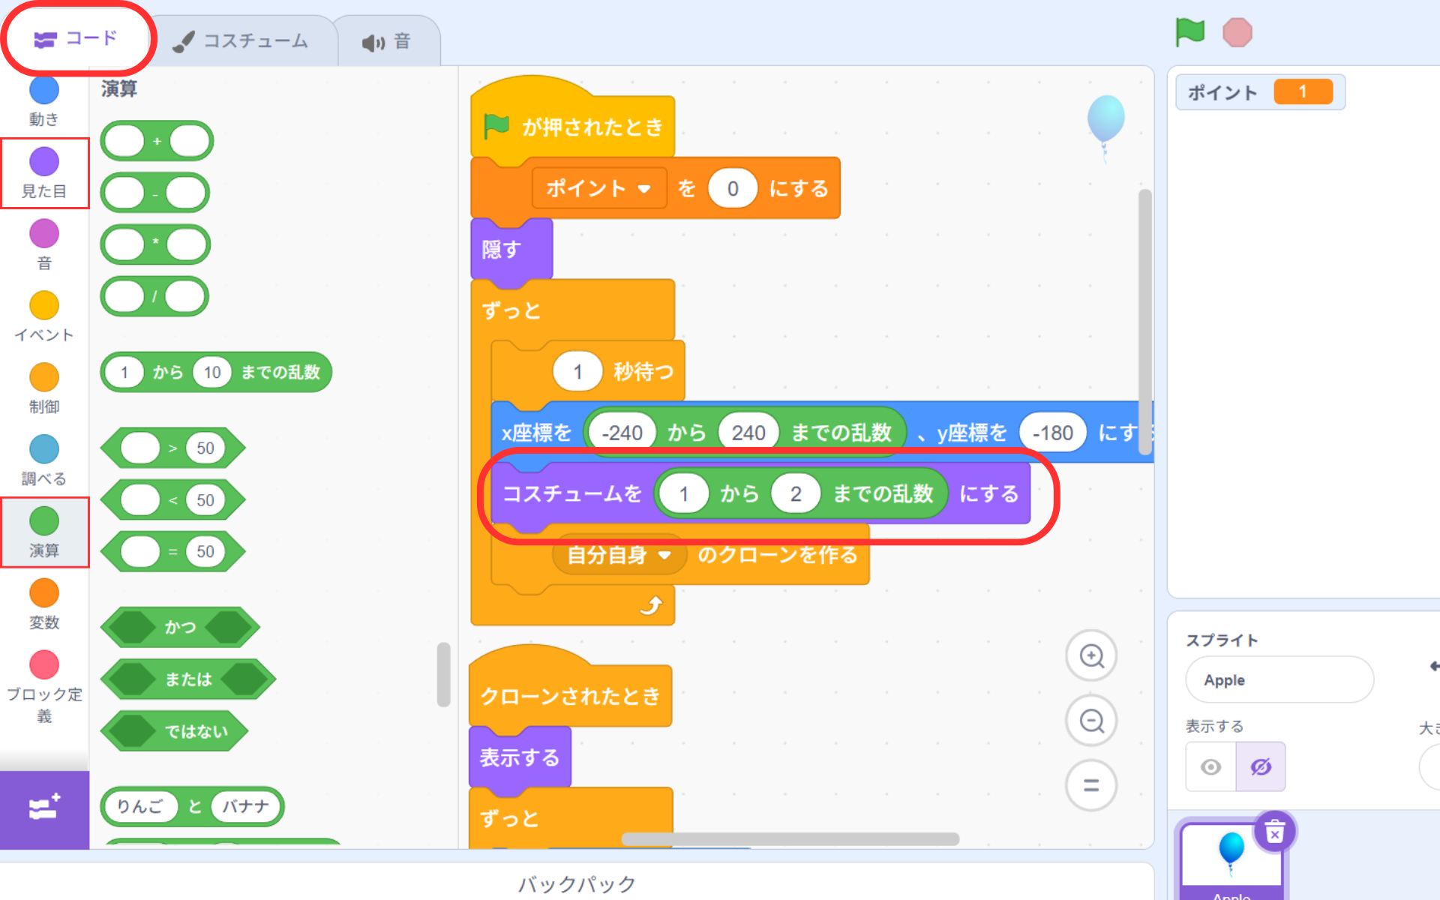This screenshot has height=900, width=1440.
Task: Reset workspace zoom with equals icon
Action: point(1091,785)
